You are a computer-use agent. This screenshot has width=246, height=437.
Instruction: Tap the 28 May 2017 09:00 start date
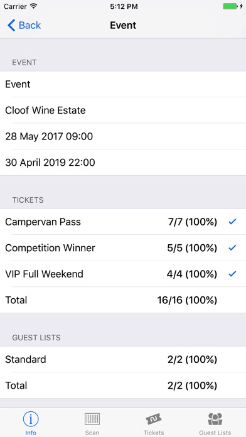[49, 137]
